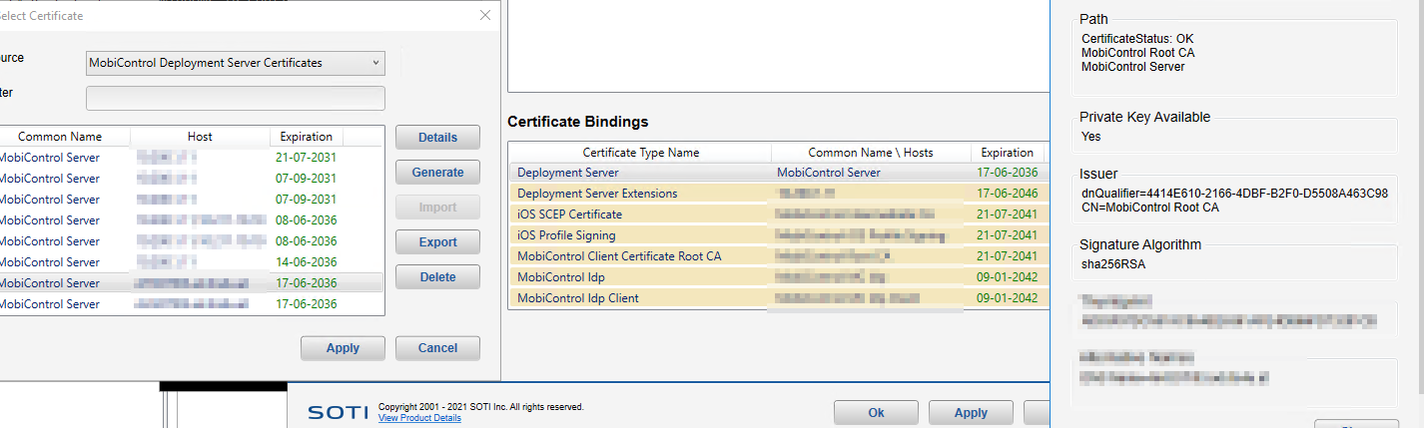Click Apply in Select Certificate dialog
The image size is (1424, 428).
343,349
